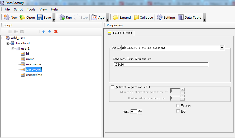Viewport: 235px width, 138px height.
Task: Save the script using the Save button
Action: click(x=44, y=17)
